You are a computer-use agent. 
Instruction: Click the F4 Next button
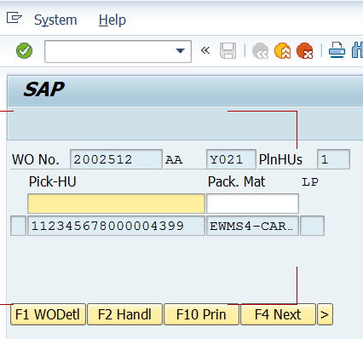278,314
